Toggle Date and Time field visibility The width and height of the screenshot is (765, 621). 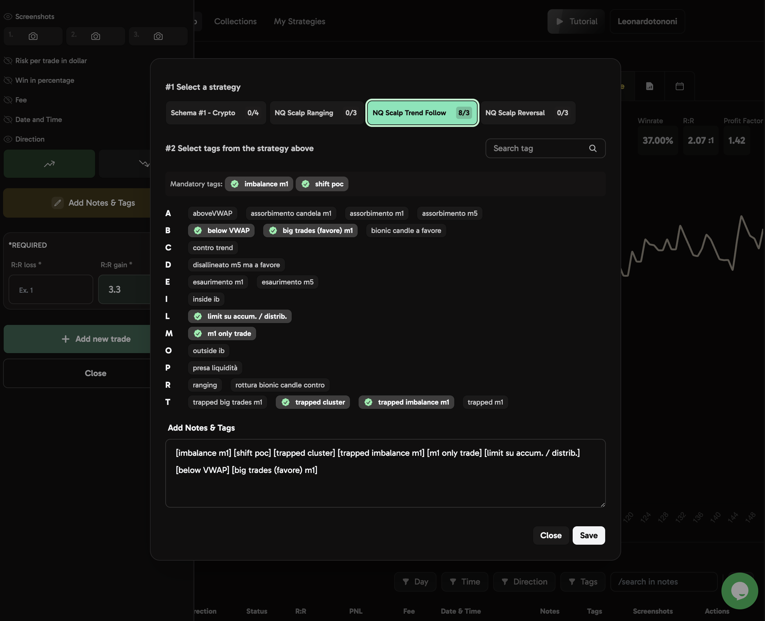[8, 120]
